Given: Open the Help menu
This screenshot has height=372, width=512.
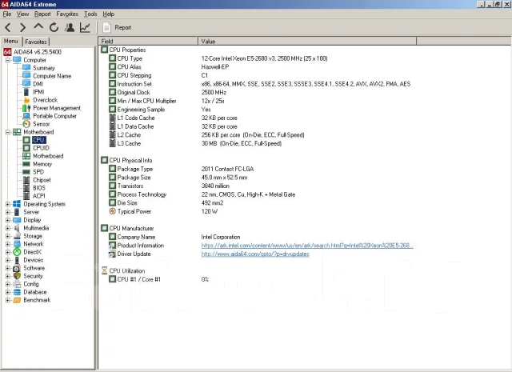Looking at the screenshot, I should [109, 14].
